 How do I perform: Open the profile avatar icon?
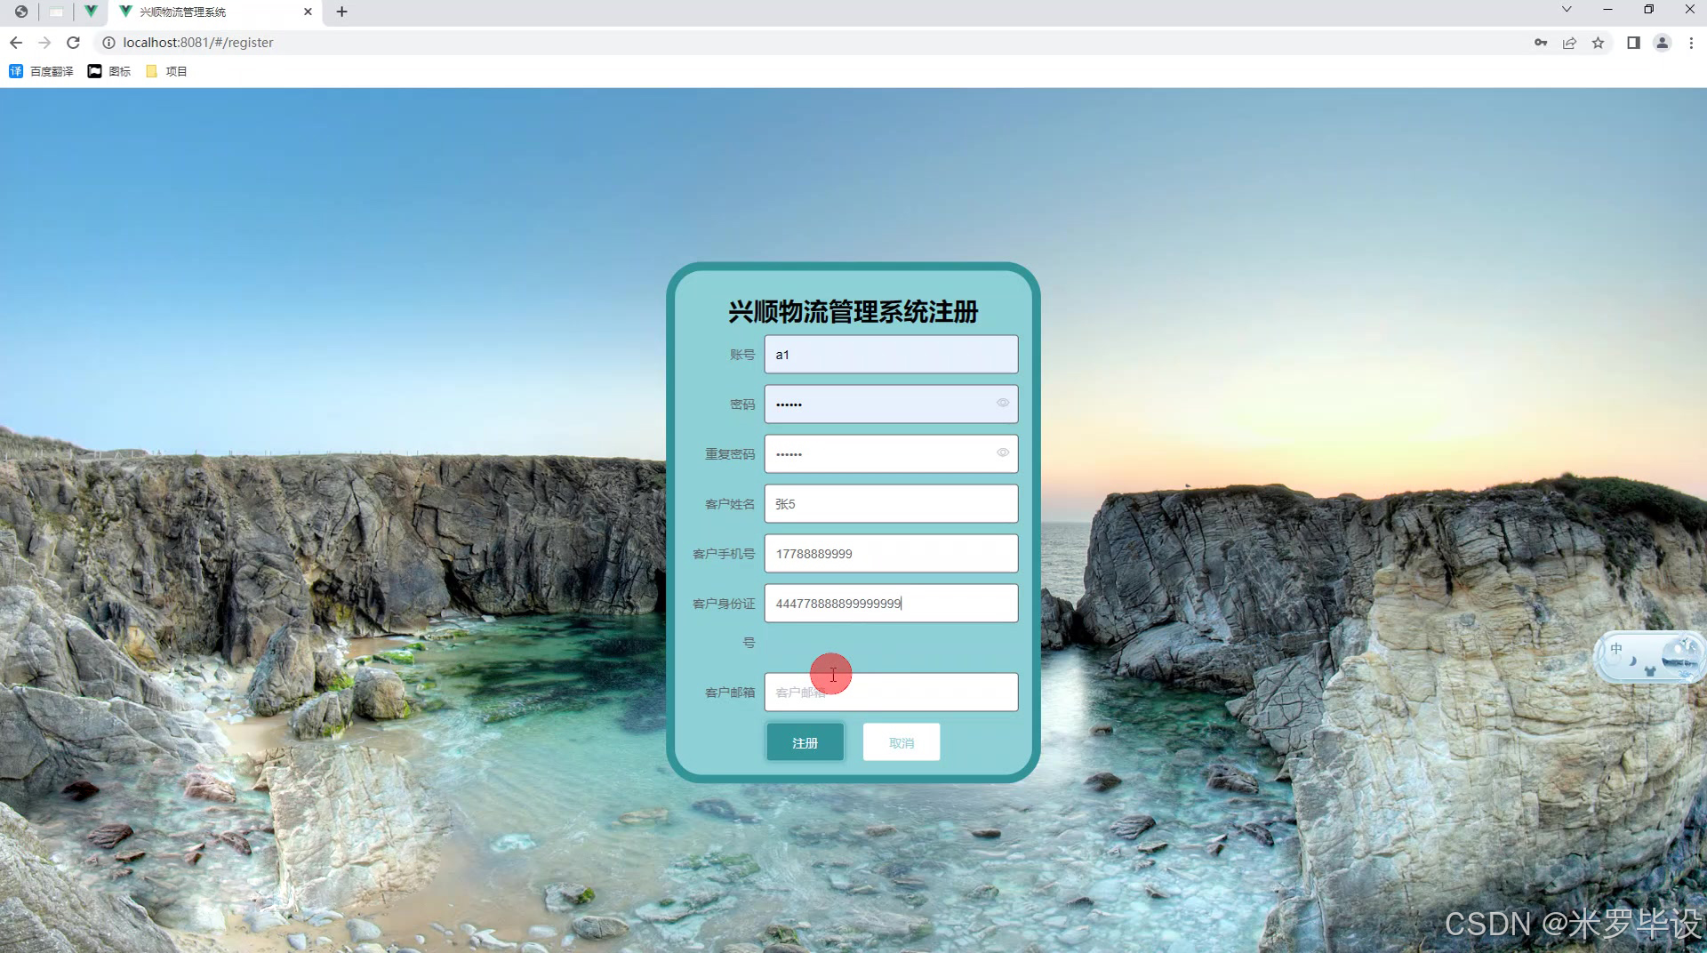(1662, 43)
